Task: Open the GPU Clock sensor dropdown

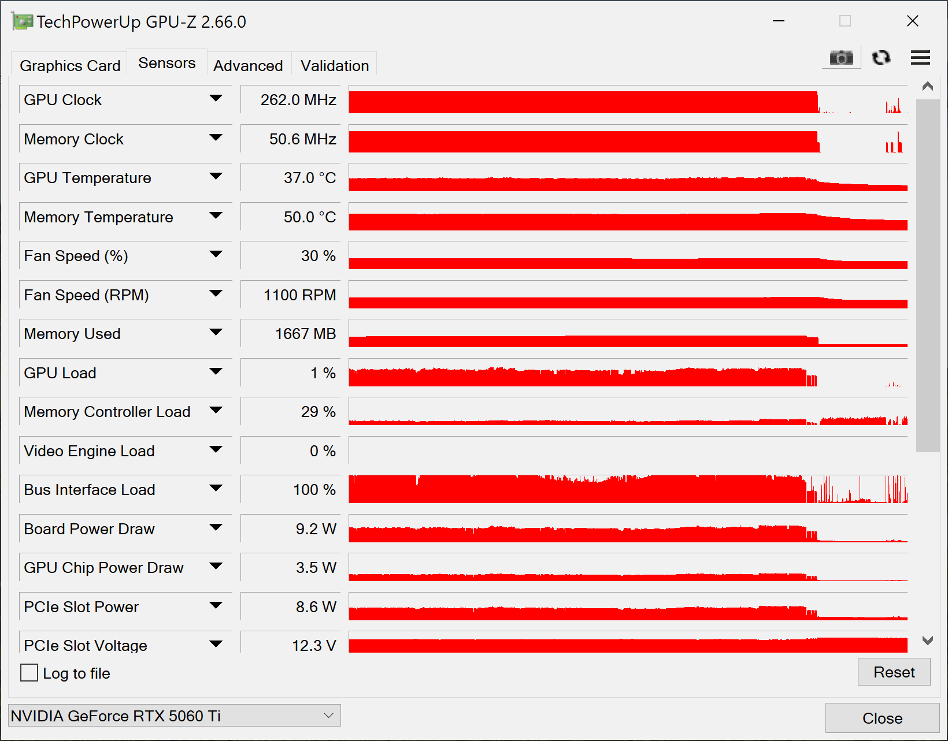Action: [216, 99]
